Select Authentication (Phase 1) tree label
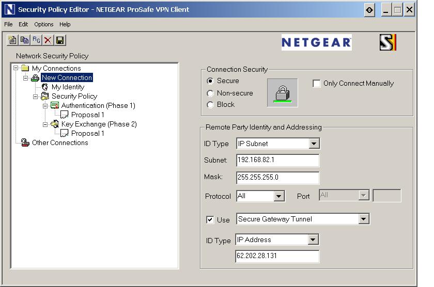The image size is (434, 287). click(98, 105)
